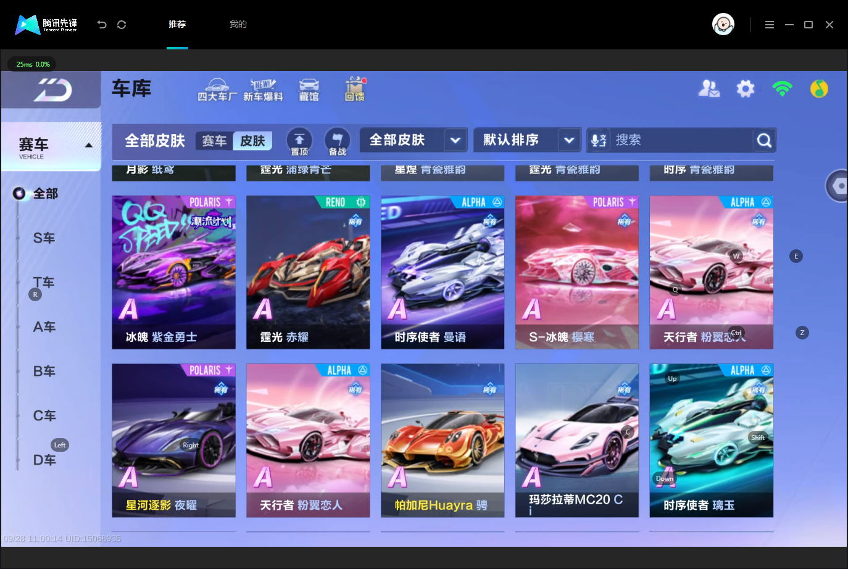Click the 25ms network latency indicator
Screen dimensions: 848x569
pos(32,64)
